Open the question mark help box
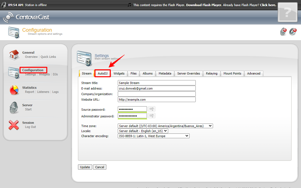Screen dimensions: 301x188 (287, 13)
